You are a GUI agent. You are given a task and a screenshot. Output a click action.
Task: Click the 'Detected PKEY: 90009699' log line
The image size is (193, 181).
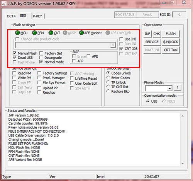coord(28,120)
